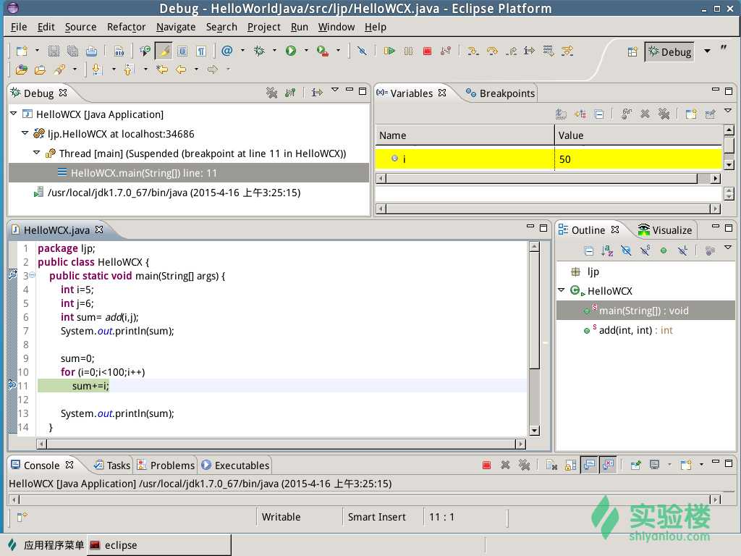
Task: Click the eclipse taskbar button
Action: click(158, 545)
